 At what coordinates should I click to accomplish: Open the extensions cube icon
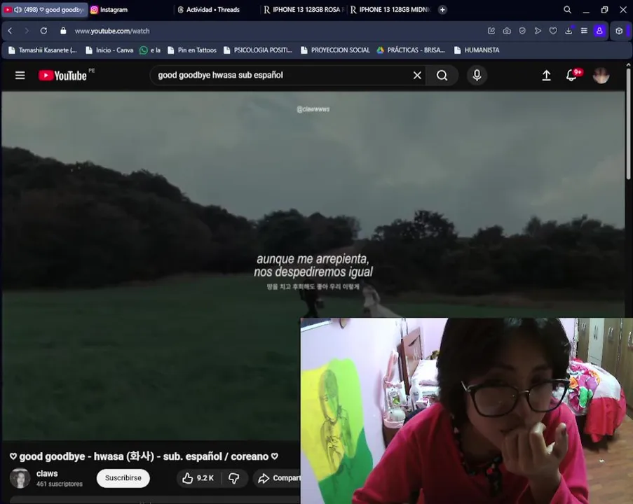pyautogui.click(x=619, y=31)
